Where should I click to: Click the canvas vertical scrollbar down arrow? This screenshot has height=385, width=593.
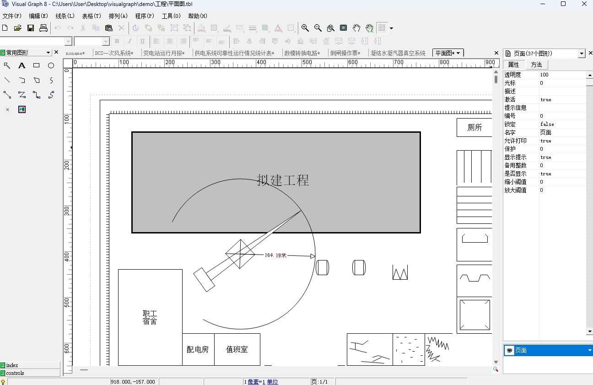click(x=496, y=362)
